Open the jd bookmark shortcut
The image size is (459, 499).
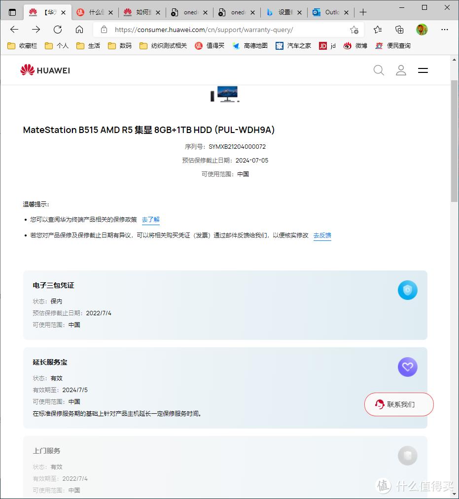click(x=326, y=45)
